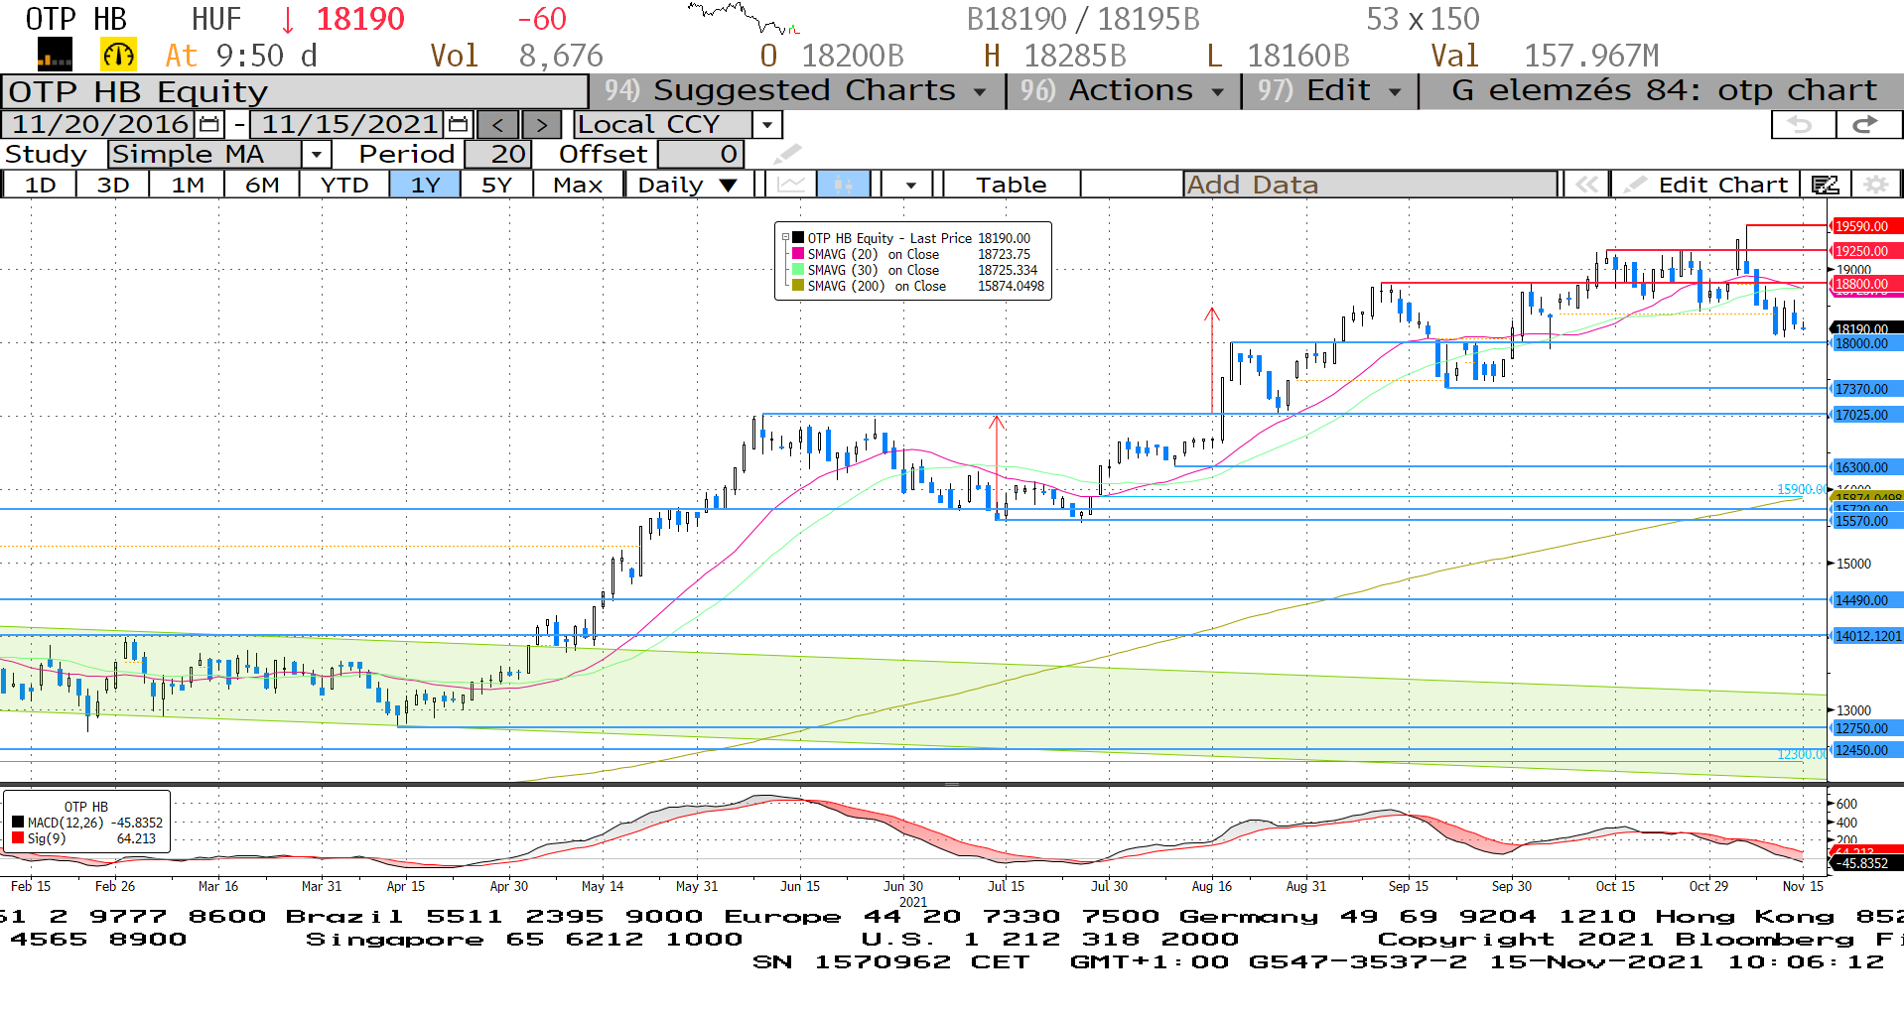
Task: Switch to line chart type
Action: pyautogui.click(x=791, y=185)
